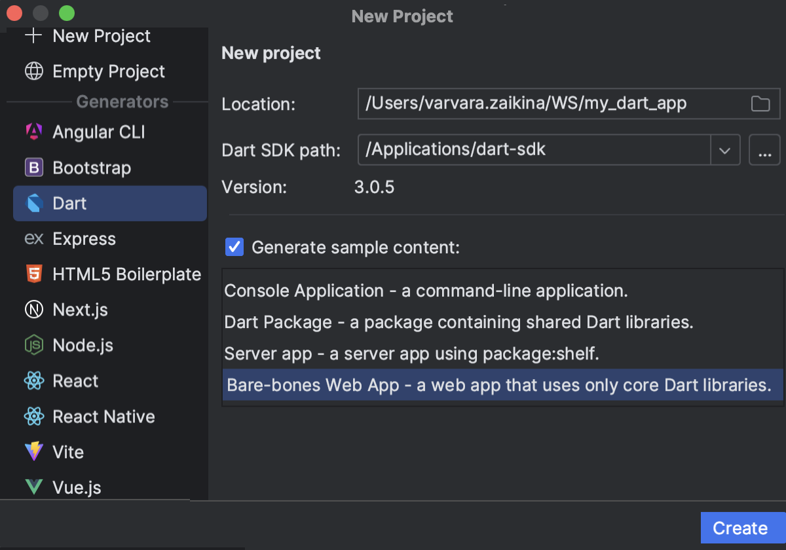
Task: Select the Angular CLI generator icon
Action: 33,132
